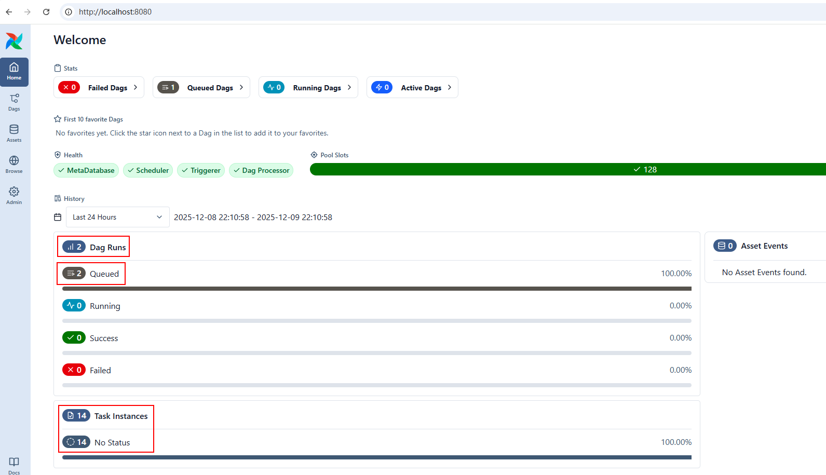826x475 pixels.
Task: Click the chevron beside Running Dags
Action: click(x=349, y=87)
